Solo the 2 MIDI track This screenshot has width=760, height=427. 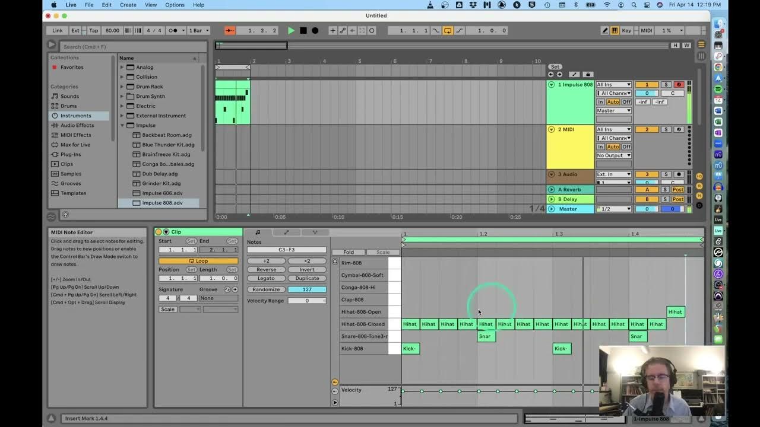[x=666, y=129]
